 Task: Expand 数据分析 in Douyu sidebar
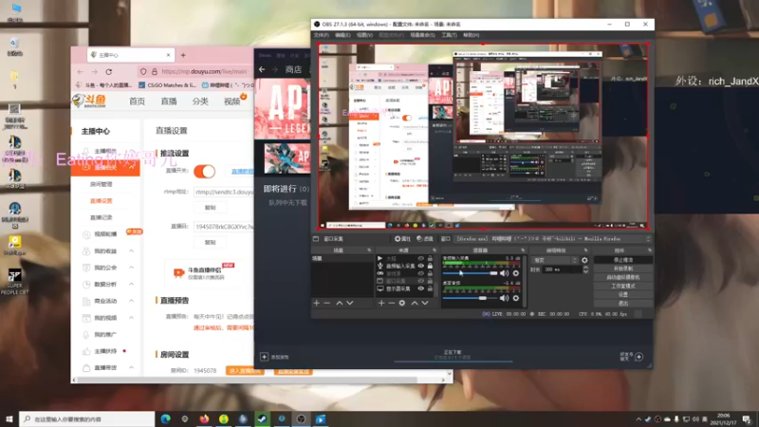click(x=131, y=284)
